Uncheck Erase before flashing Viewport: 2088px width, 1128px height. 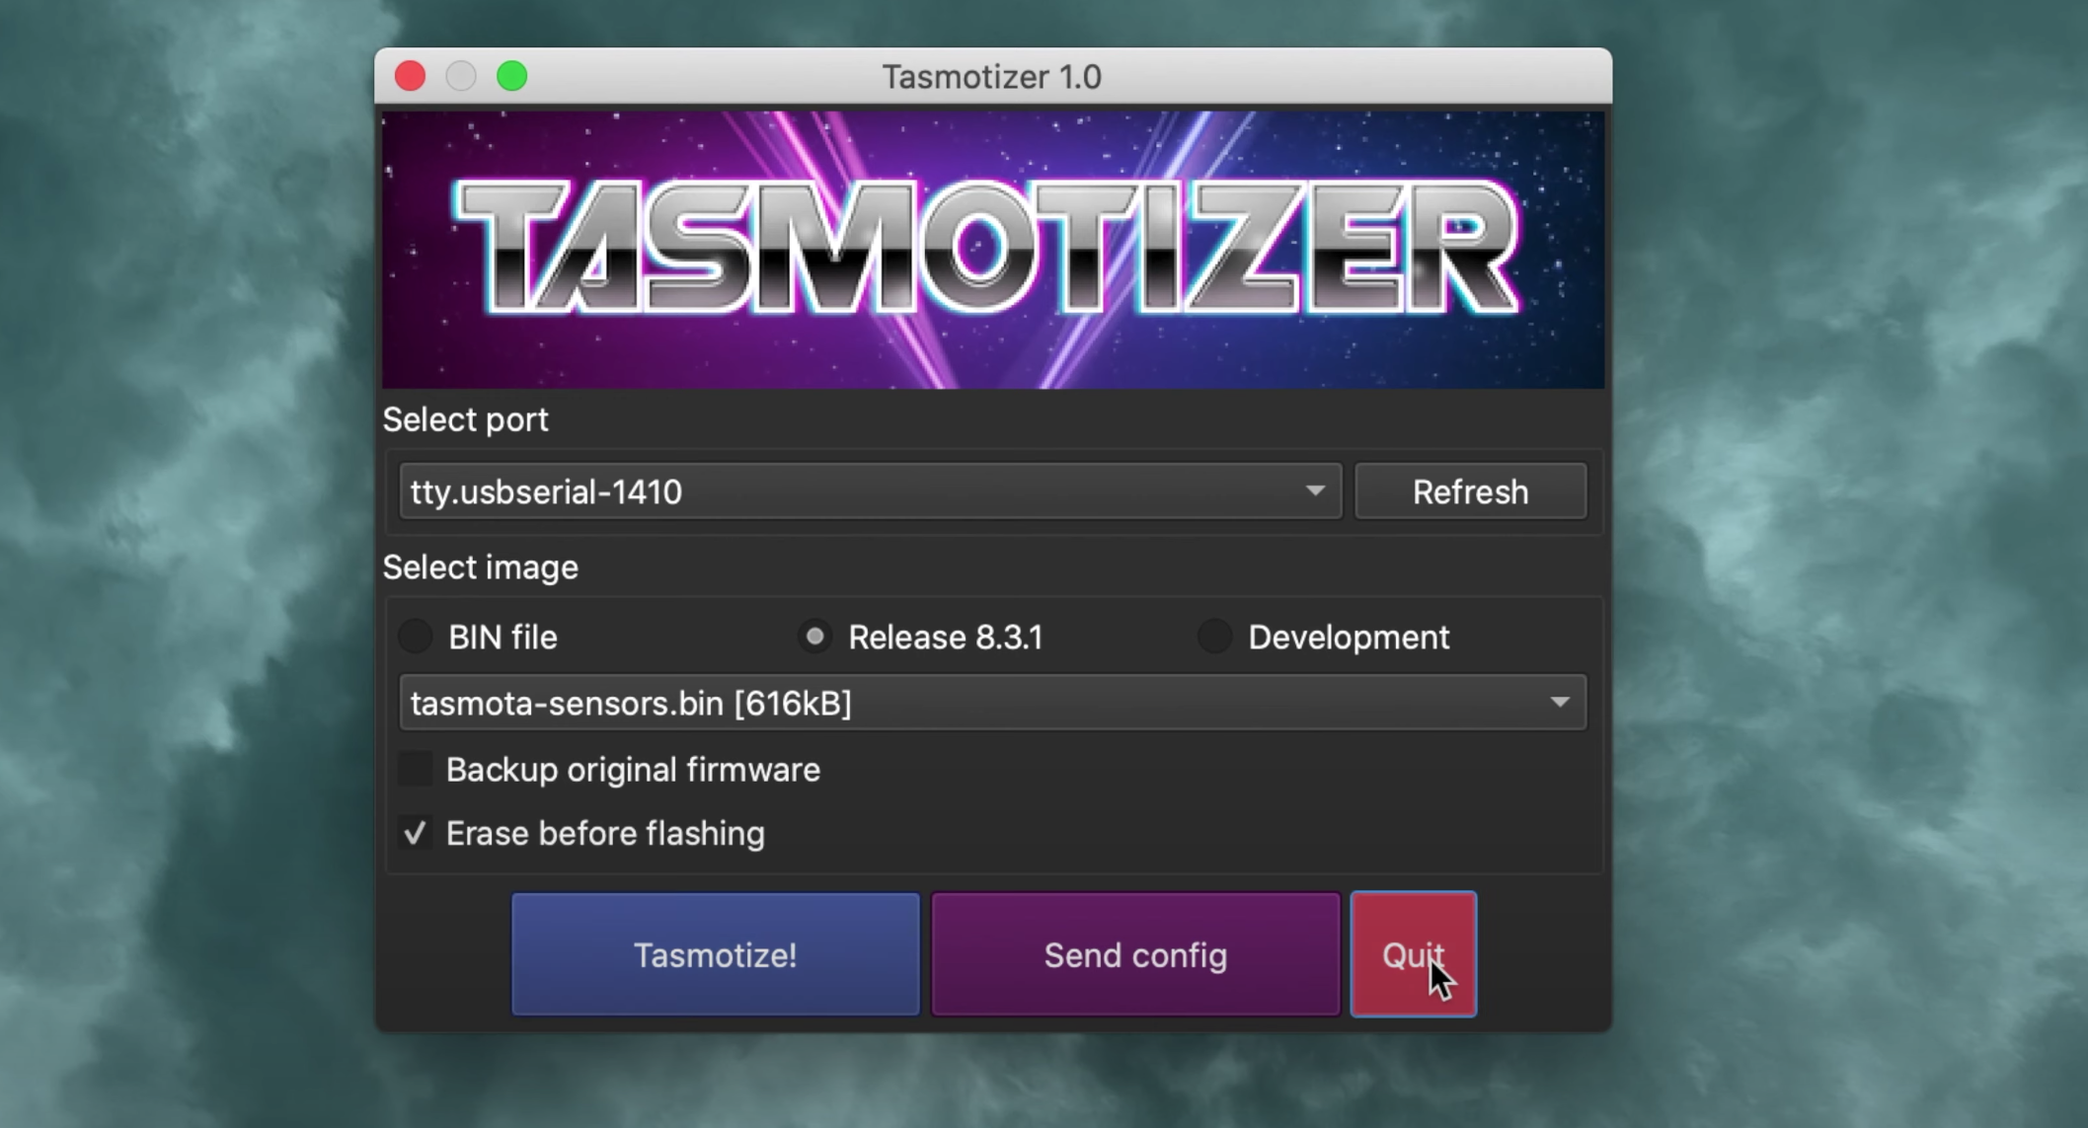[415, 833]
